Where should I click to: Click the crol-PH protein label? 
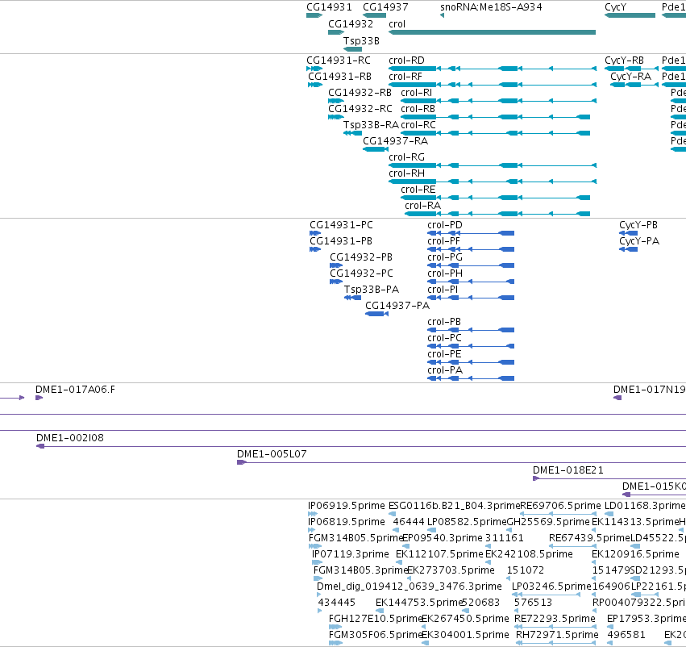pos(445,273)
